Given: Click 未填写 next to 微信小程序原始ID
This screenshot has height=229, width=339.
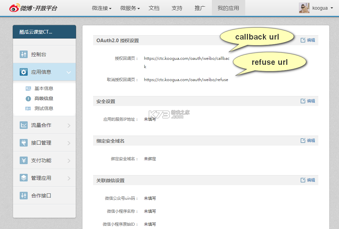Looking at the screenshot, I should click(150, 224).
